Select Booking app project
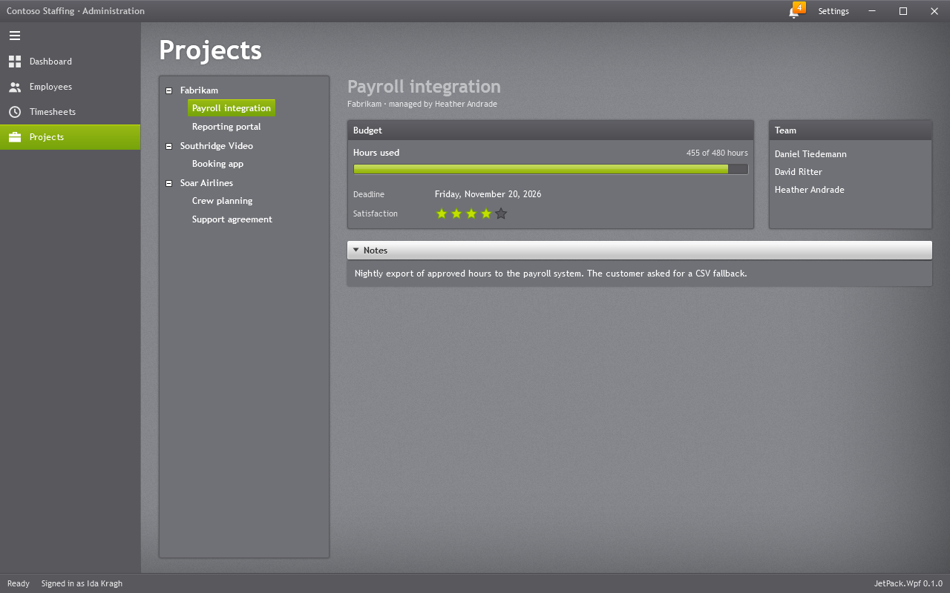 point(217,164)
